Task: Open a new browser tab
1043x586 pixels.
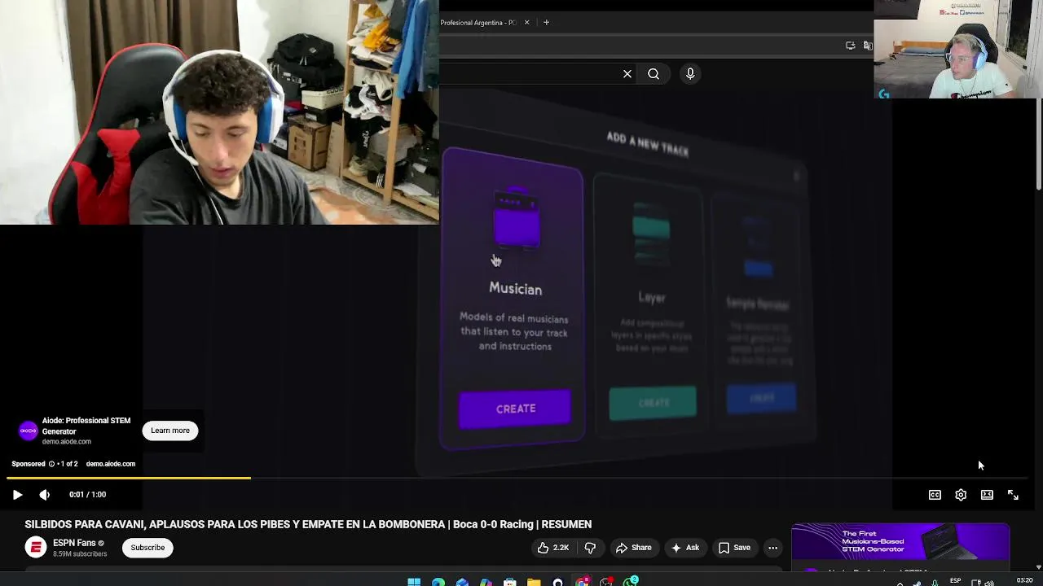Action: tap(546, 23)
